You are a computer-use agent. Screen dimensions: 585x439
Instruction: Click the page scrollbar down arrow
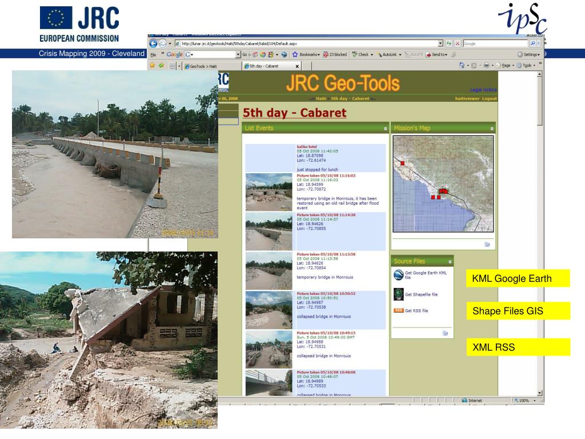539,393
